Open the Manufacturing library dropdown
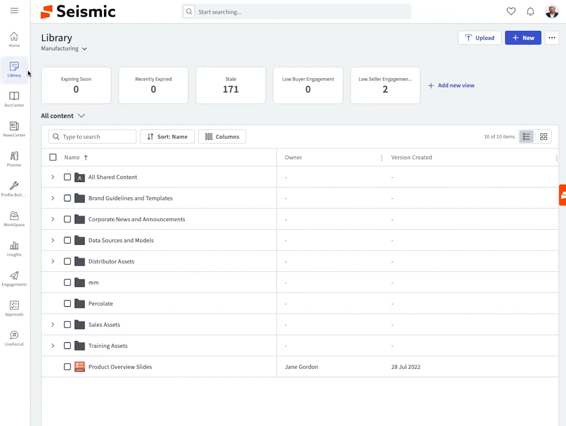The width and height of the screenshot is (566, 426). pyautogui.click(x=64, y=49)
